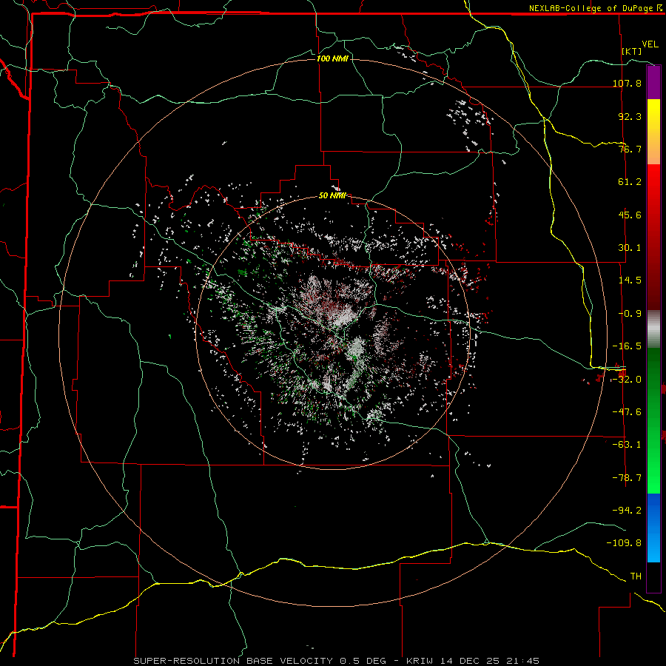This screenshot has height=666, width=666.
Task: Click the 30.1 velocity scale value
Action: pyautogui.click(x=630, y=248)
